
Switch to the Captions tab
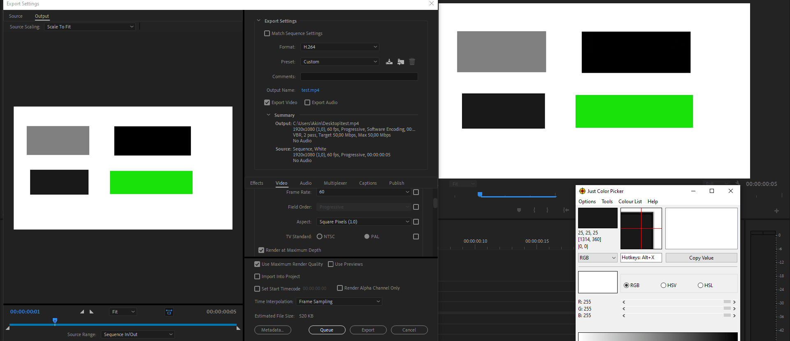(368, 183)
